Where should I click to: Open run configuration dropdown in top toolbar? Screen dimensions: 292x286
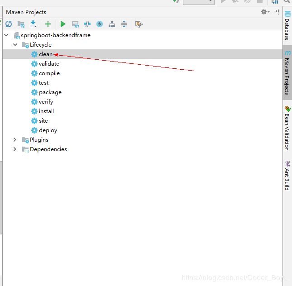tap(199, 2)
